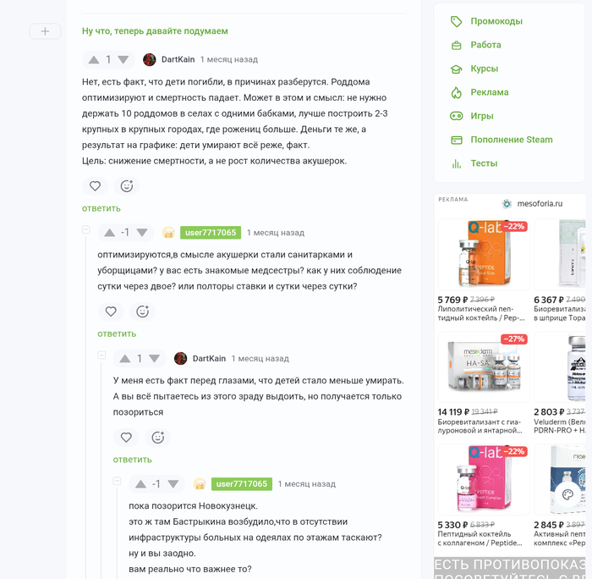
Task: Upvote DartKain's top comment
Action: click(x=94, y=60)
